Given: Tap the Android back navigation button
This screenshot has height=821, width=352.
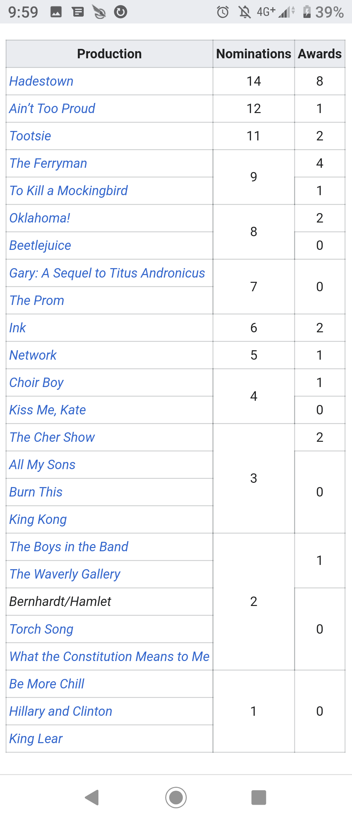Looking at the screenshot, I should tap(92, 798).
